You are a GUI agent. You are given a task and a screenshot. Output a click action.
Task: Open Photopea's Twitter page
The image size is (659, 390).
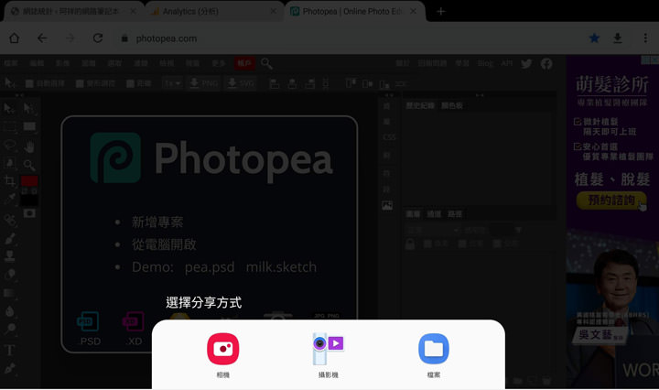[x=526, y=63]
